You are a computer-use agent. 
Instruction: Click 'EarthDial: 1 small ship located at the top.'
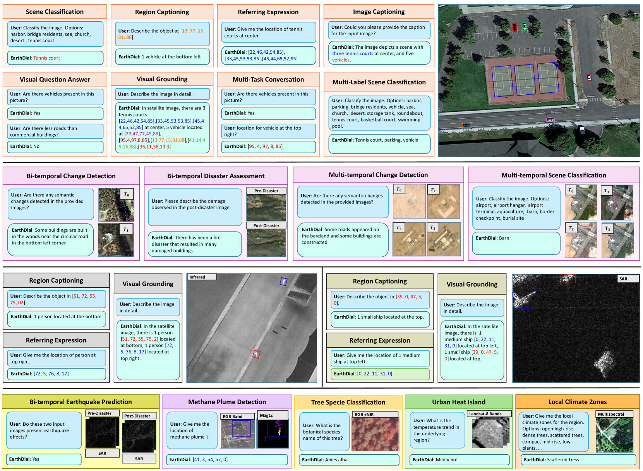click(380, 319)
